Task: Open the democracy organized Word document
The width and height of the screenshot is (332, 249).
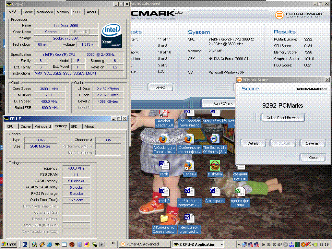Action: [189, 224]
